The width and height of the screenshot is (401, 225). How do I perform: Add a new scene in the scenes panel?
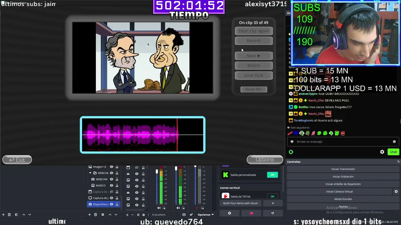tap(3, 215)
